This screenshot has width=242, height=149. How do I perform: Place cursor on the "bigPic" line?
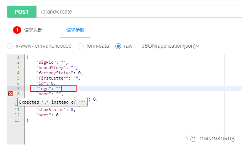pyautogui.click(x=52, y=62)
